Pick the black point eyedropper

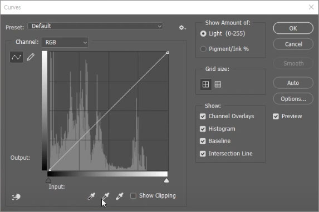pyautogui.click(x=91, y=196)
